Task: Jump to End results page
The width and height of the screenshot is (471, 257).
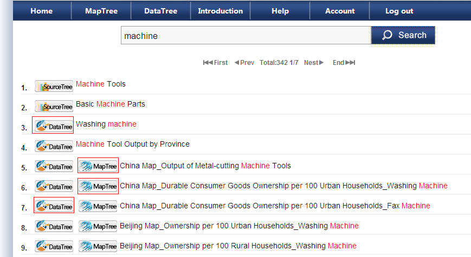Action: (x=344, y=63)
